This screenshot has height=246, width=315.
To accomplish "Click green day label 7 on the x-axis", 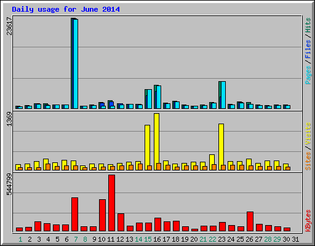I will 76,239.
